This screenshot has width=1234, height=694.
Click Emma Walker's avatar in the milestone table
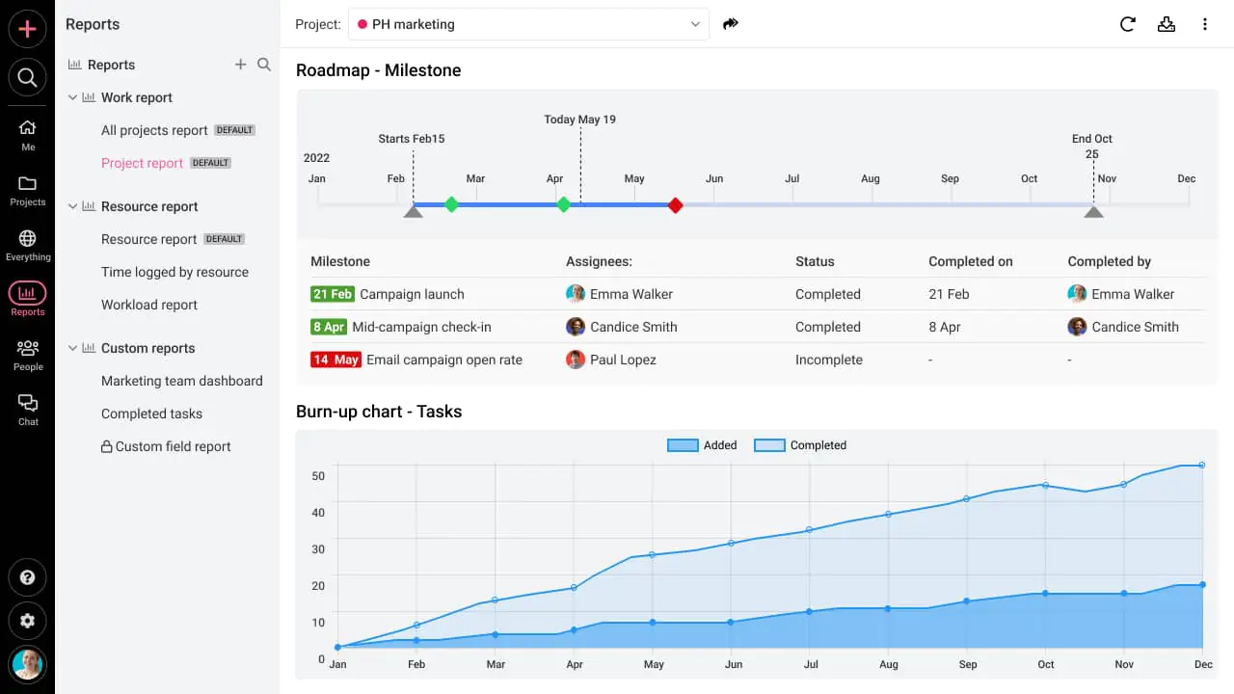click(x=576, y=294)
